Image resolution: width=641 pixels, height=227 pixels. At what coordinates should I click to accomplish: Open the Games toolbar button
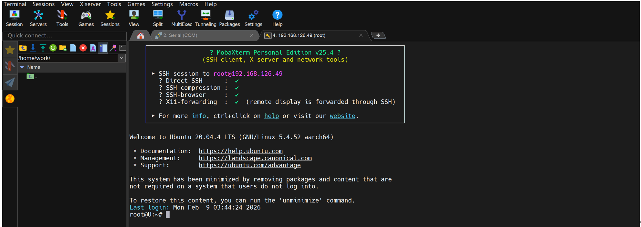point(86,18)
